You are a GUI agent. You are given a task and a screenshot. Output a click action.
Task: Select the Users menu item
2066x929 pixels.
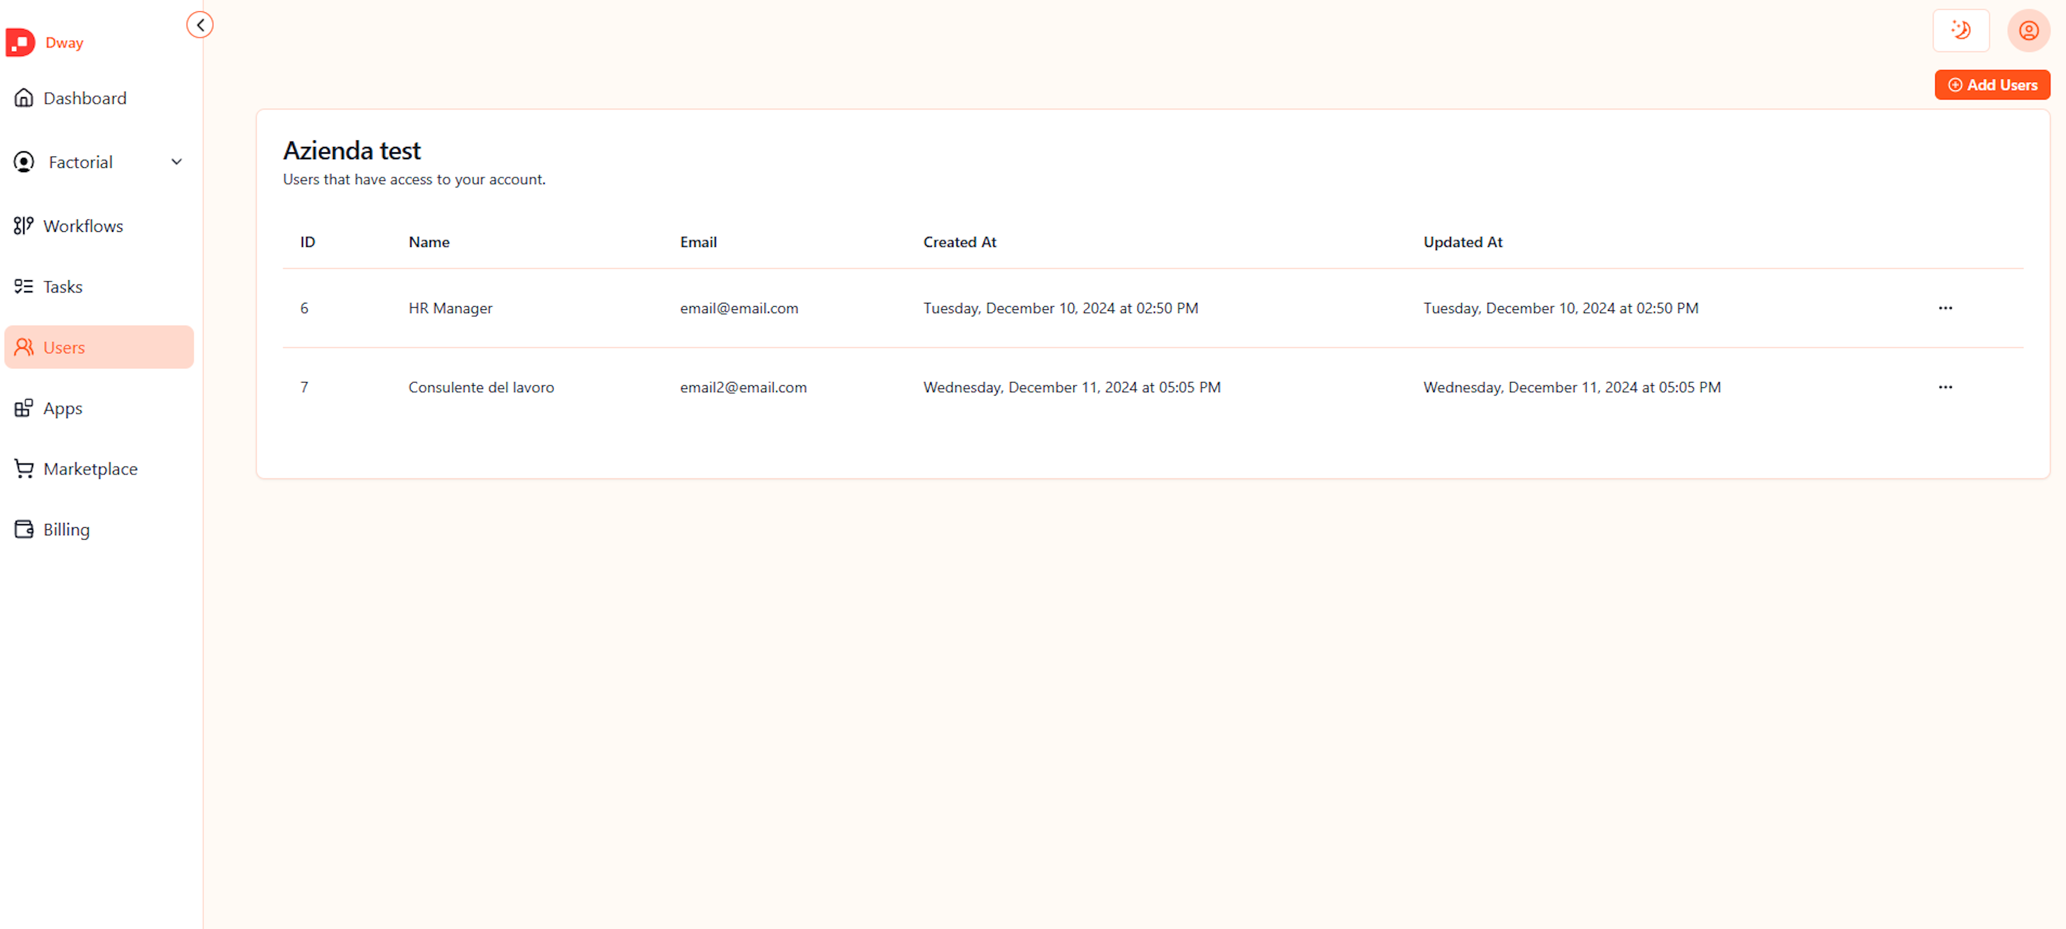100,347
